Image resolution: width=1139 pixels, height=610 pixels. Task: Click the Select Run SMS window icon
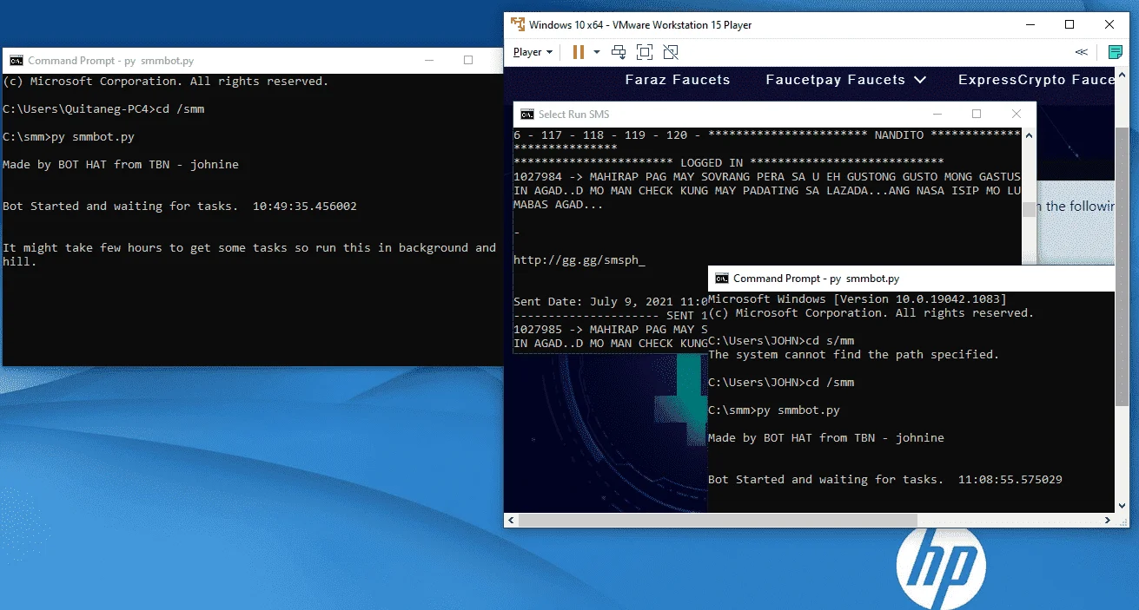pos(527,114)
